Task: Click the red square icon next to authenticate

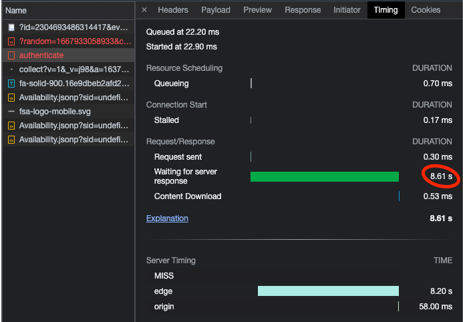Action: tap(11, 55)
